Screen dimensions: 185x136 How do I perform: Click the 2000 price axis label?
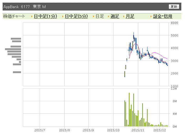tap(174, 74)
